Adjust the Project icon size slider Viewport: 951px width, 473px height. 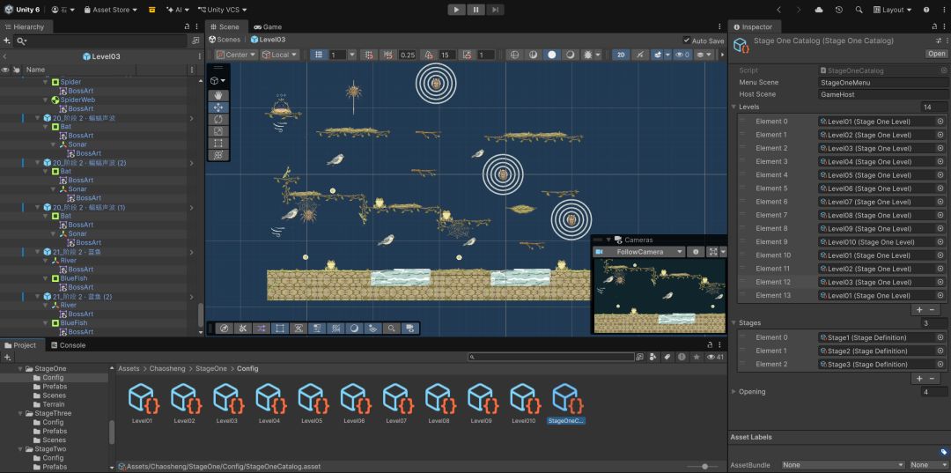pyautogui.click(x=704, y=466)
